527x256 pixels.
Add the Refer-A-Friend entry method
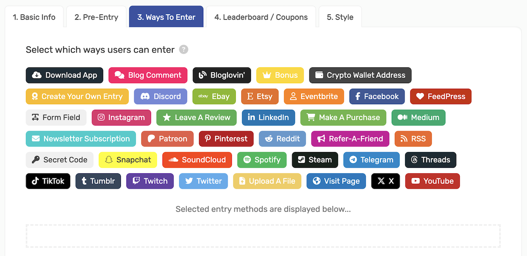(350, 138)
